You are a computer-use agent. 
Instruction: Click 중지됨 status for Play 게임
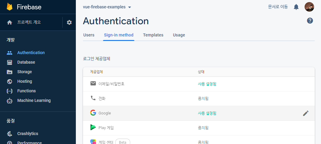[203, 128]
